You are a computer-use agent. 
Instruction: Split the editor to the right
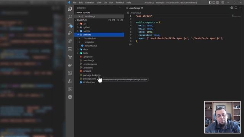click(x=236, y=8)
